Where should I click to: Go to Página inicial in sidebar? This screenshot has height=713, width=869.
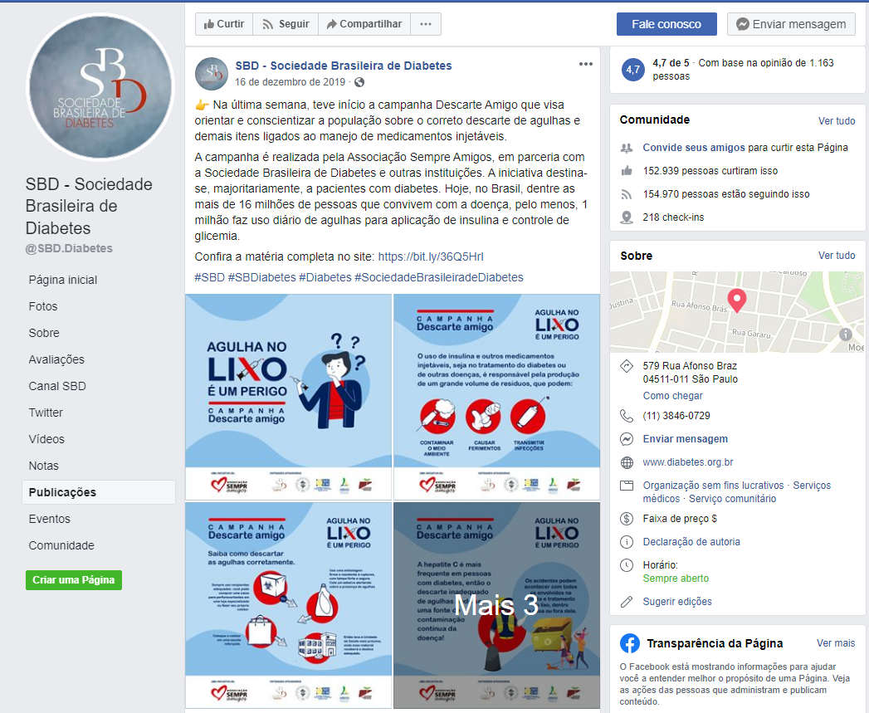point(62,280)
